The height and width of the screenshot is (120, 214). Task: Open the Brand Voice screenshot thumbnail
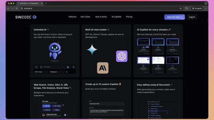(x=172, y=60)
